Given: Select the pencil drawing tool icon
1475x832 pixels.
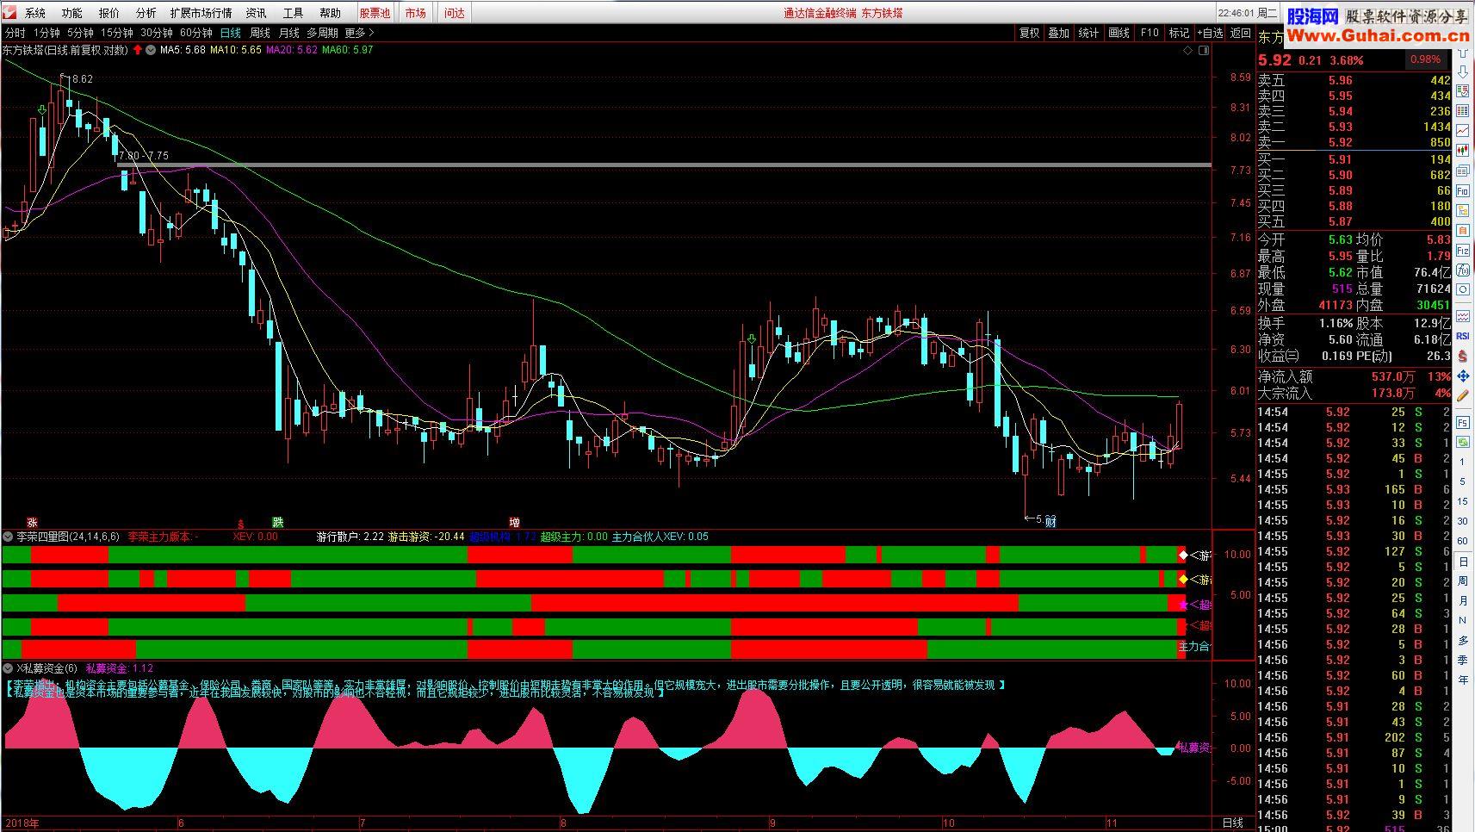Looking at the screenshot, I should pyautogui.click(x=1462, y=395).
